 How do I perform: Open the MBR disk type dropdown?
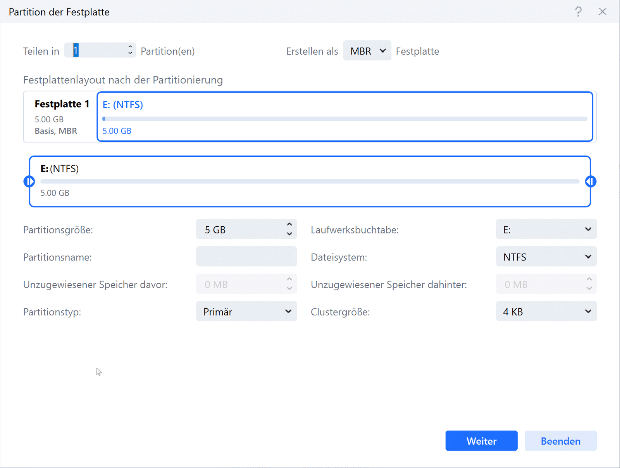367,50
